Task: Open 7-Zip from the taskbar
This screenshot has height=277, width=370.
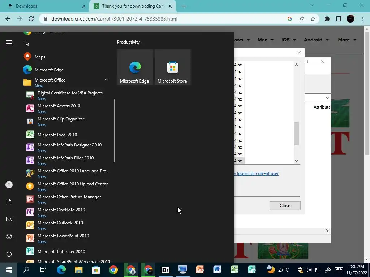Action: (165, 270)
